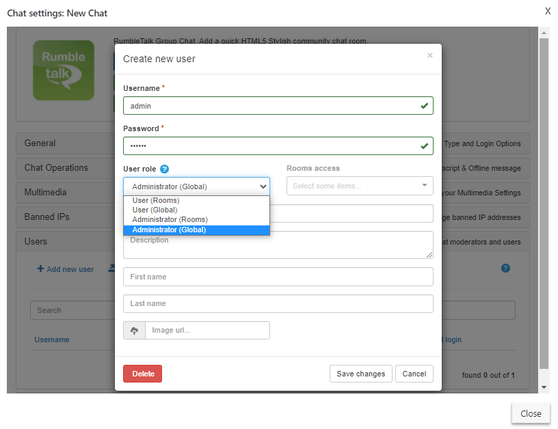This screenshot has width=558, height=429.
Task: Click the Last name field
Action: [278, 303]
